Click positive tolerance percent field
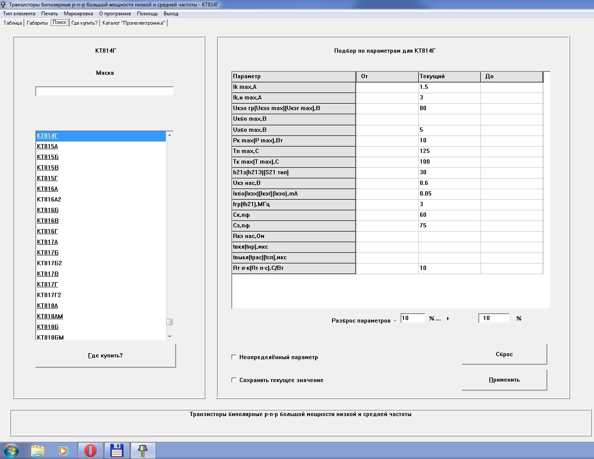 [494, 318]
